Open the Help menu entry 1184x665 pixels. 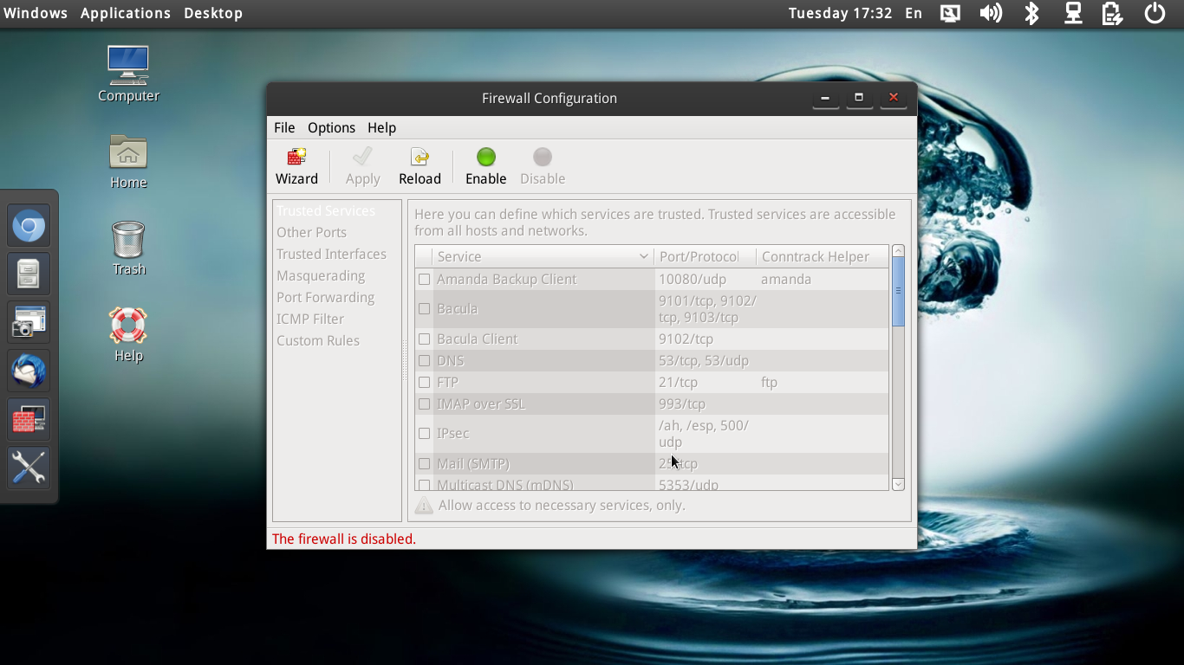coord(381,127)
